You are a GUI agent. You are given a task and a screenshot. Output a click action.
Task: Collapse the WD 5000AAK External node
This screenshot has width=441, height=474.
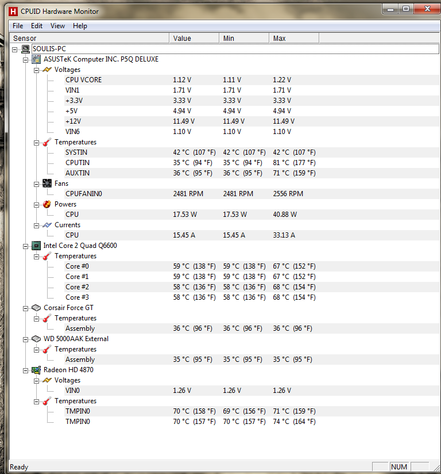(x=26, y=339)
